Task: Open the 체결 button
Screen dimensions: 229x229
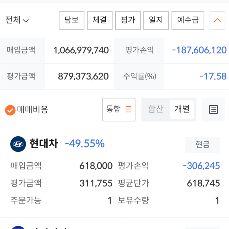Action: 100,21
